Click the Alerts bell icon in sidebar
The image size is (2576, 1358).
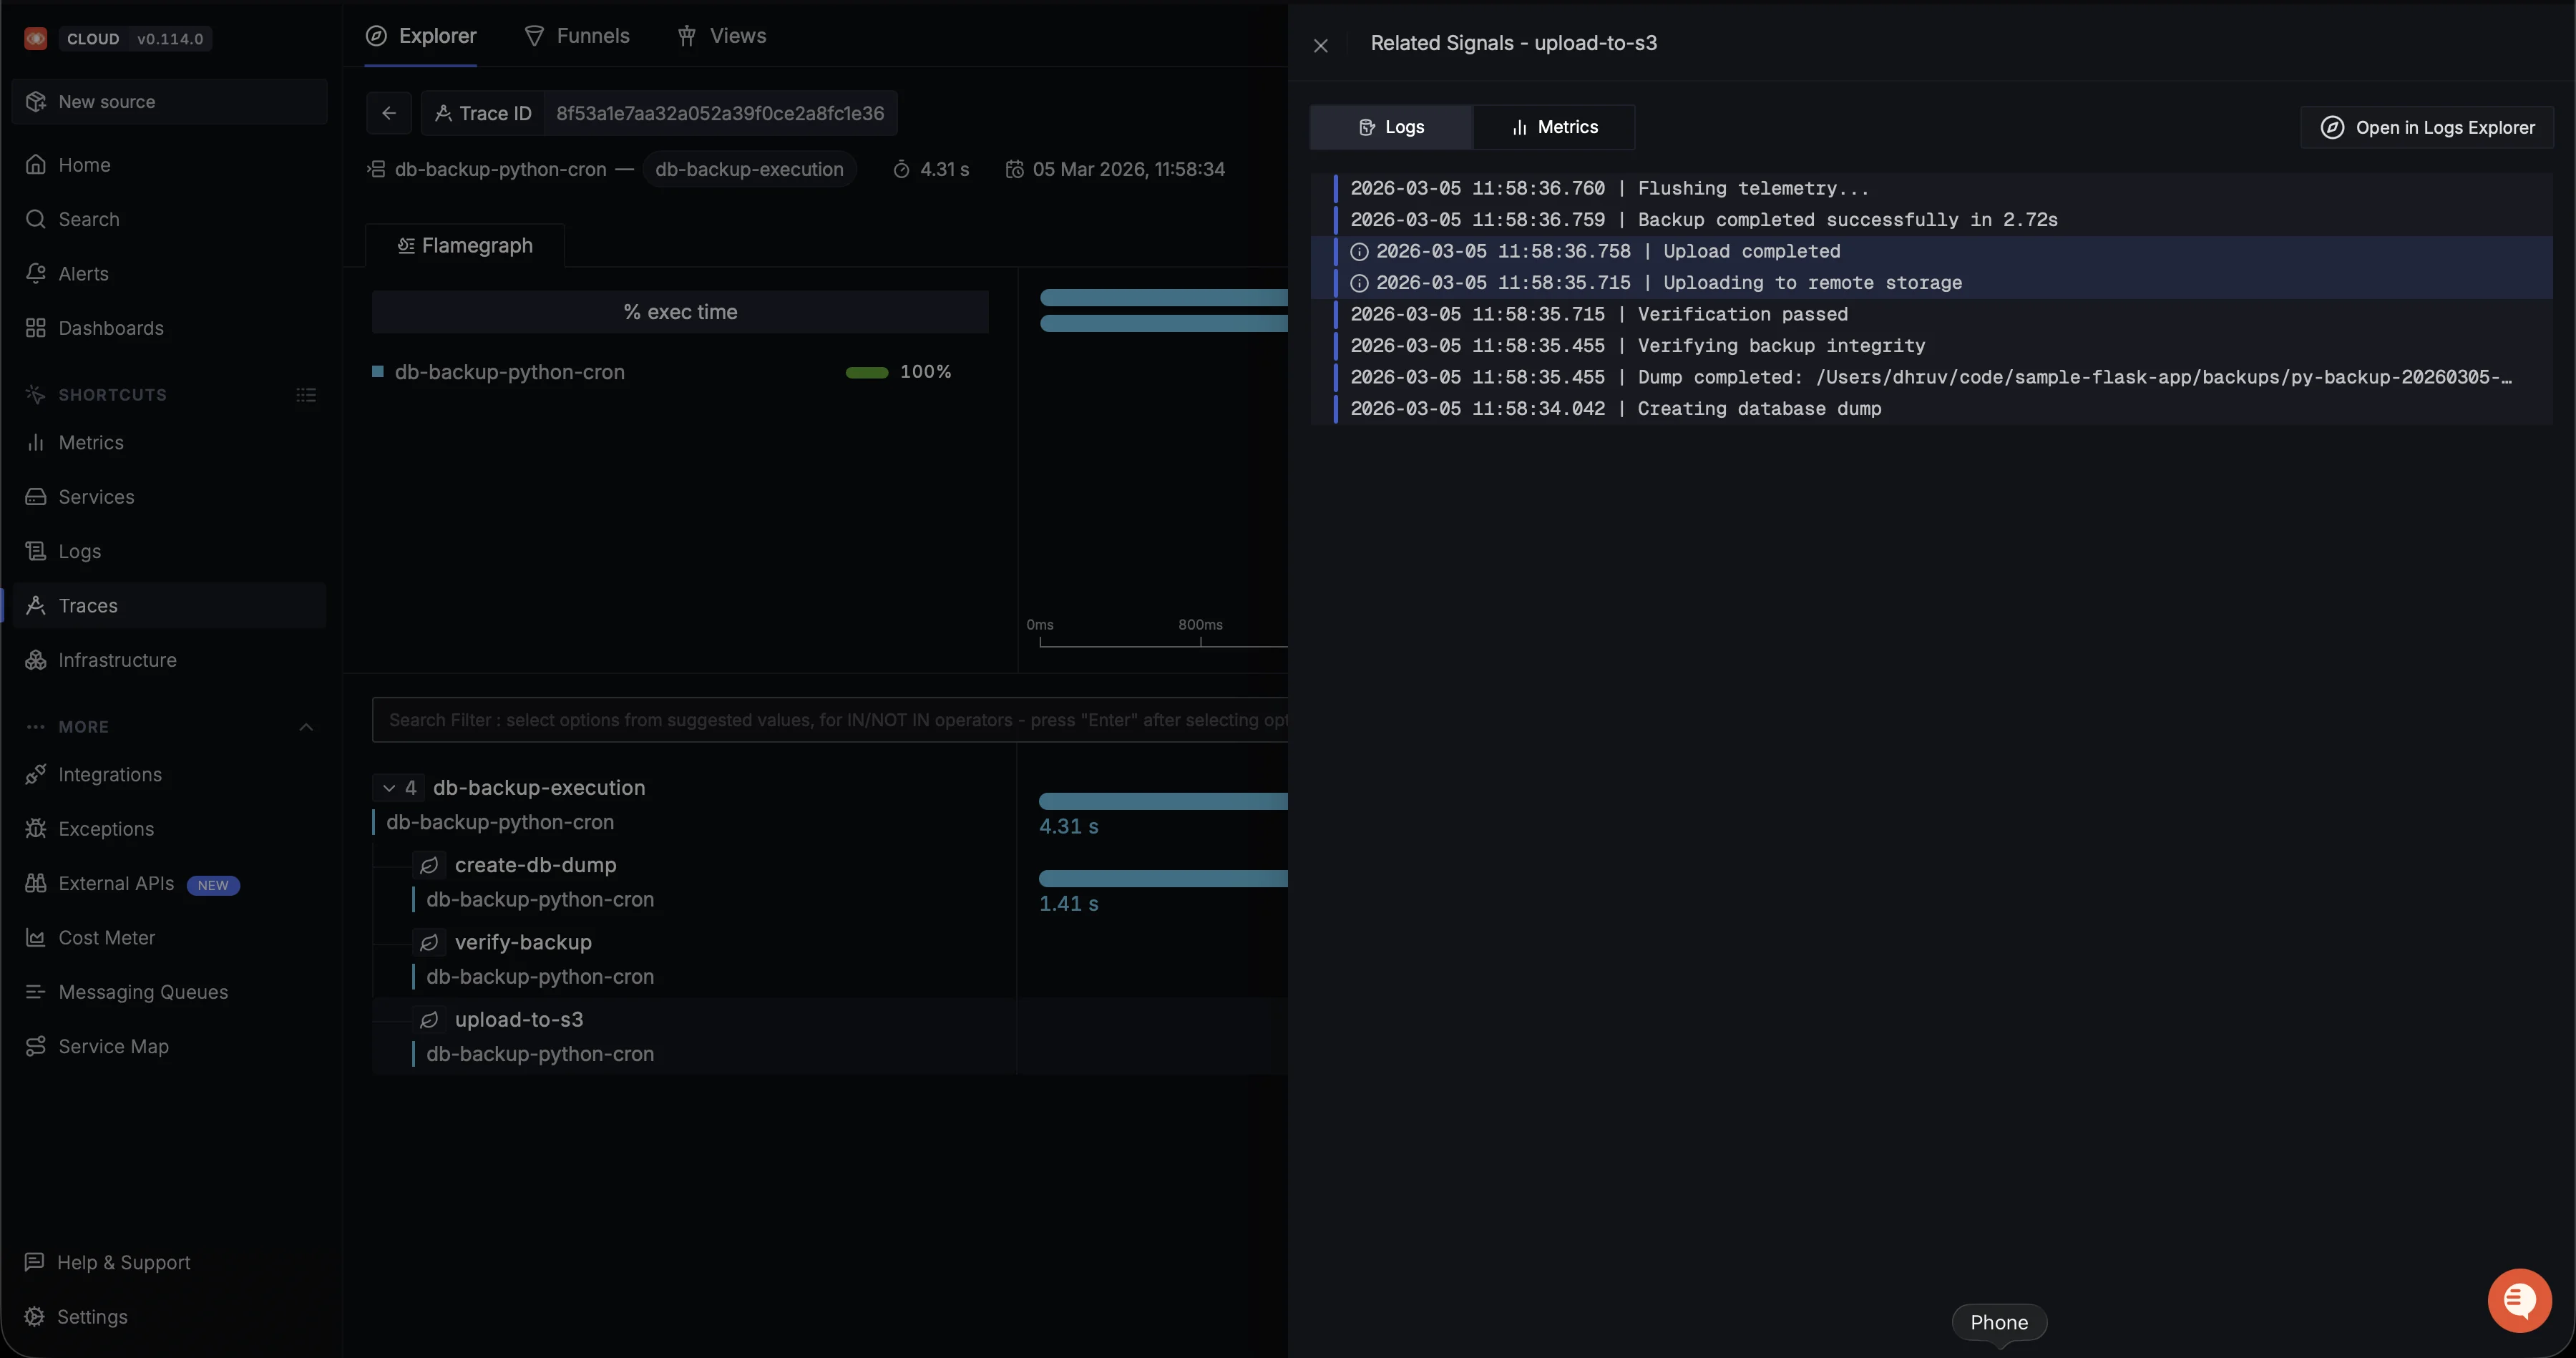36,273
